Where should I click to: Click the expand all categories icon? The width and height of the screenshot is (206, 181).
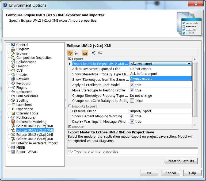pyautogui.click(x=94, y=53)
